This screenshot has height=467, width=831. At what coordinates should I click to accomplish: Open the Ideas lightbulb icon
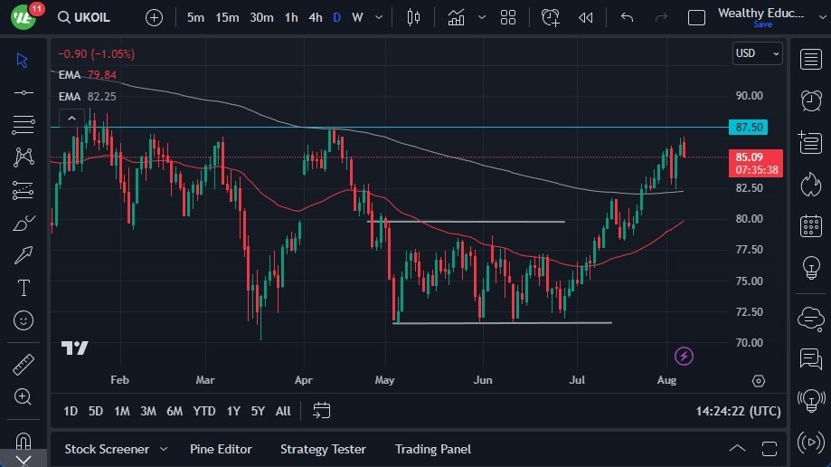(x=810, y=268)
